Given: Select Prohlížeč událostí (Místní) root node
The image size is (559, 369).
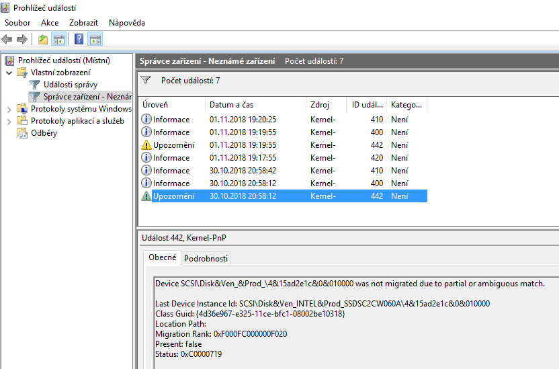Looking at the screenshot, I should (64, 60).
